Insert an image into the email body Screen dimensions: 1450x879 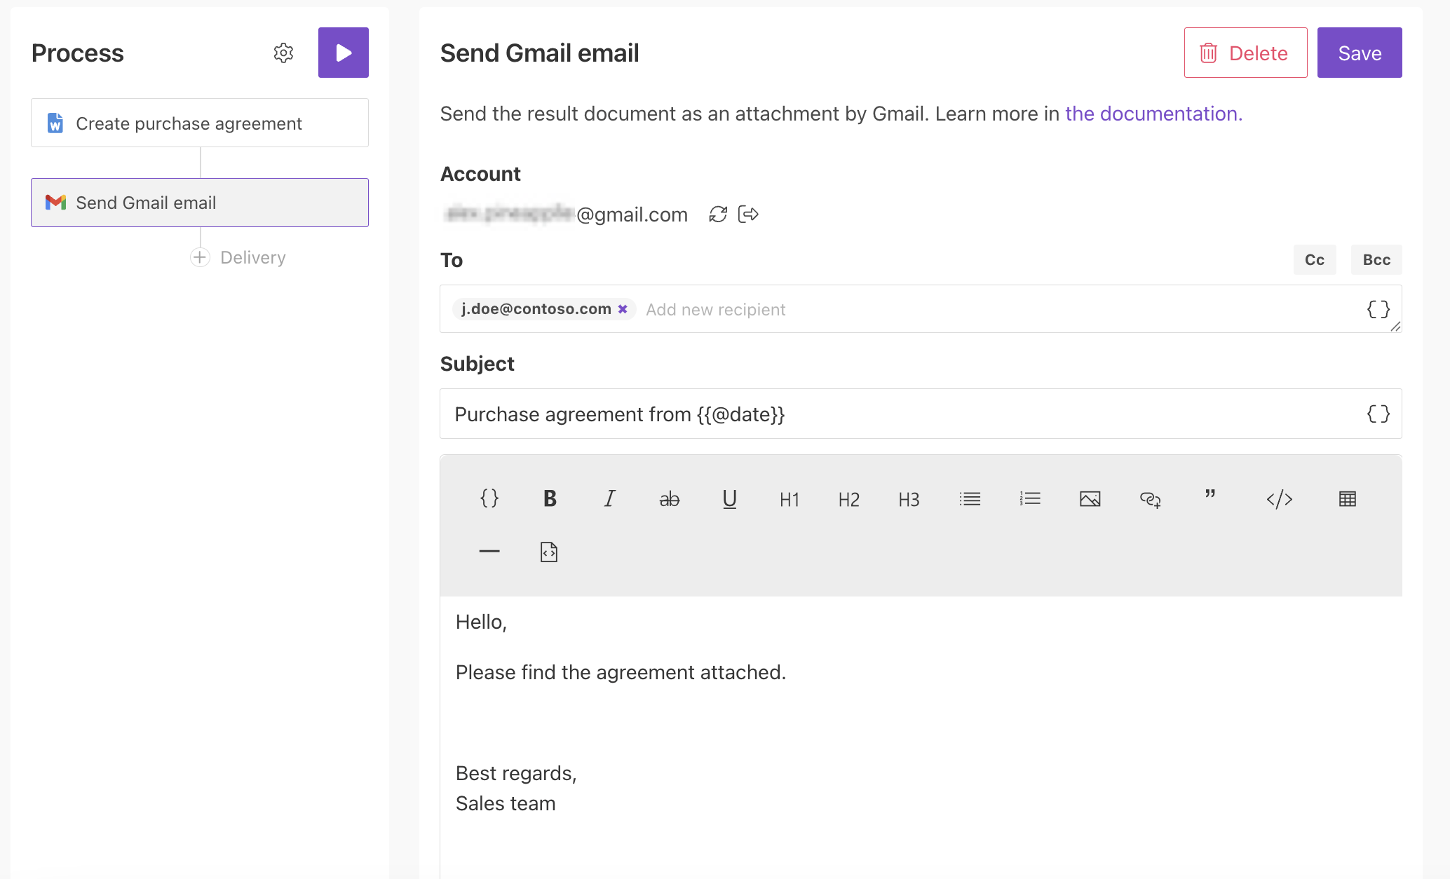(1090, 499)
